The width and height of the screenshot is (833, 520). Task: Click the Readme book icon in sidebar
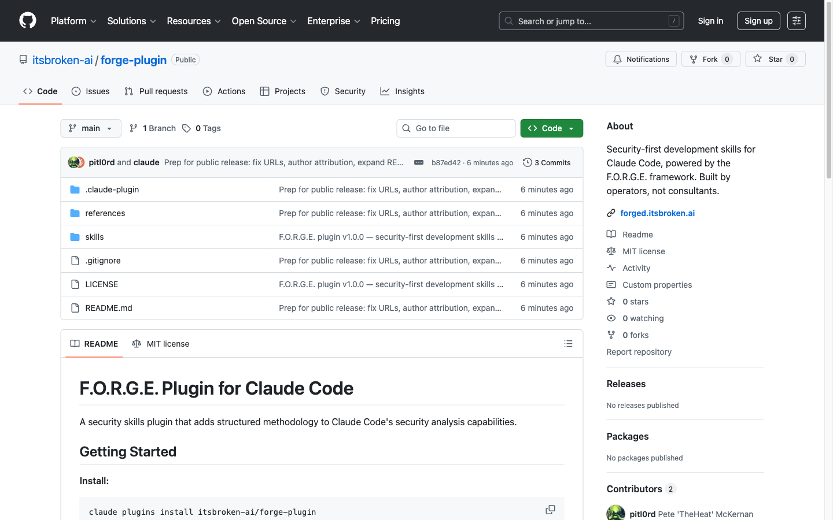tap(611, 234)
